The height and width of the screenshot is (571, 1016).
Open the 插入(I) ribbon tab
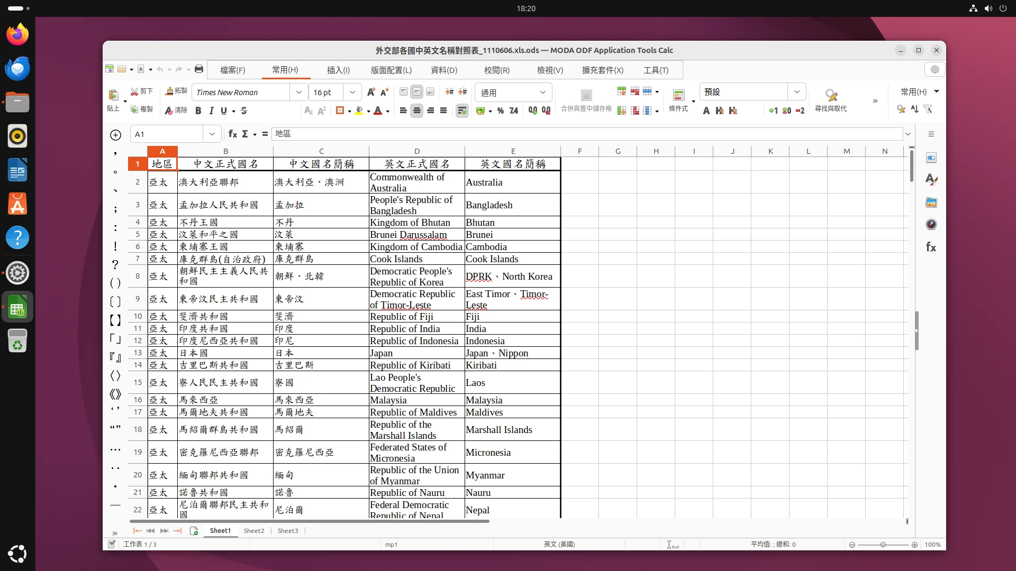(x=338, y=70)
